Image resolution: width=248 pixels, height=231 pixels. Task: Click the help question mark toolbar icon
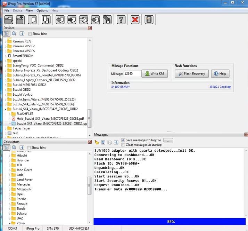click(x=121, y=20)
